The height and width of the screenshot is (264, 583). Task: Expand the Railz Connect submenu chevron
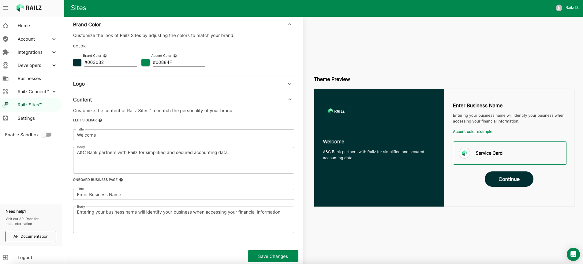coord(54,92)
